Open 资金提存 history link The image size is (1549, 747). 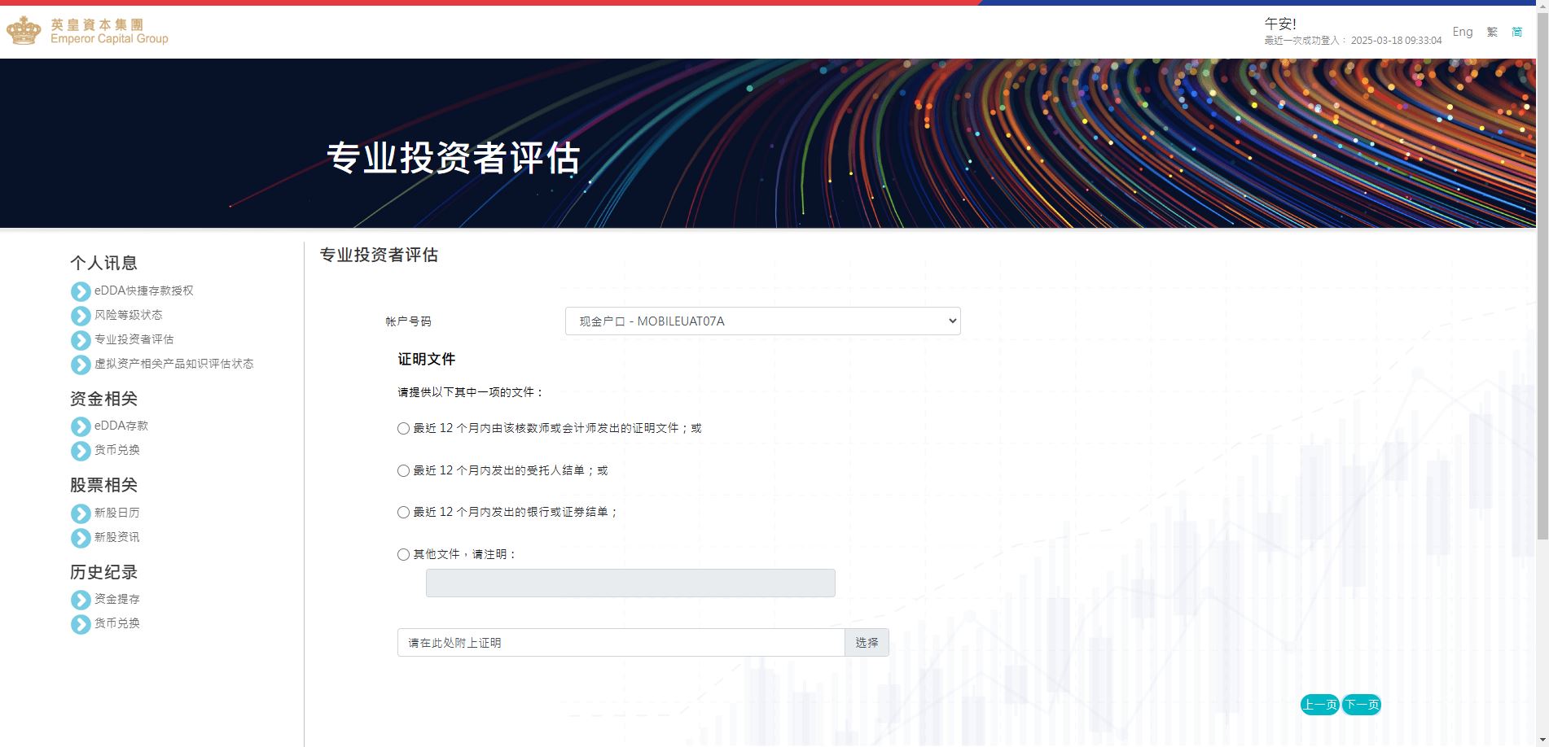(x=117, y=599)
